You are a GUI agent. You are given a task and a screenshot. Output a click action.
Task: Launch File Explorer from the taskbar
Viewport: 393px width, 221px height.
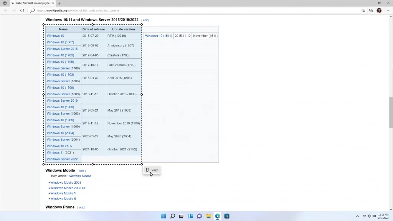point(208,216)
